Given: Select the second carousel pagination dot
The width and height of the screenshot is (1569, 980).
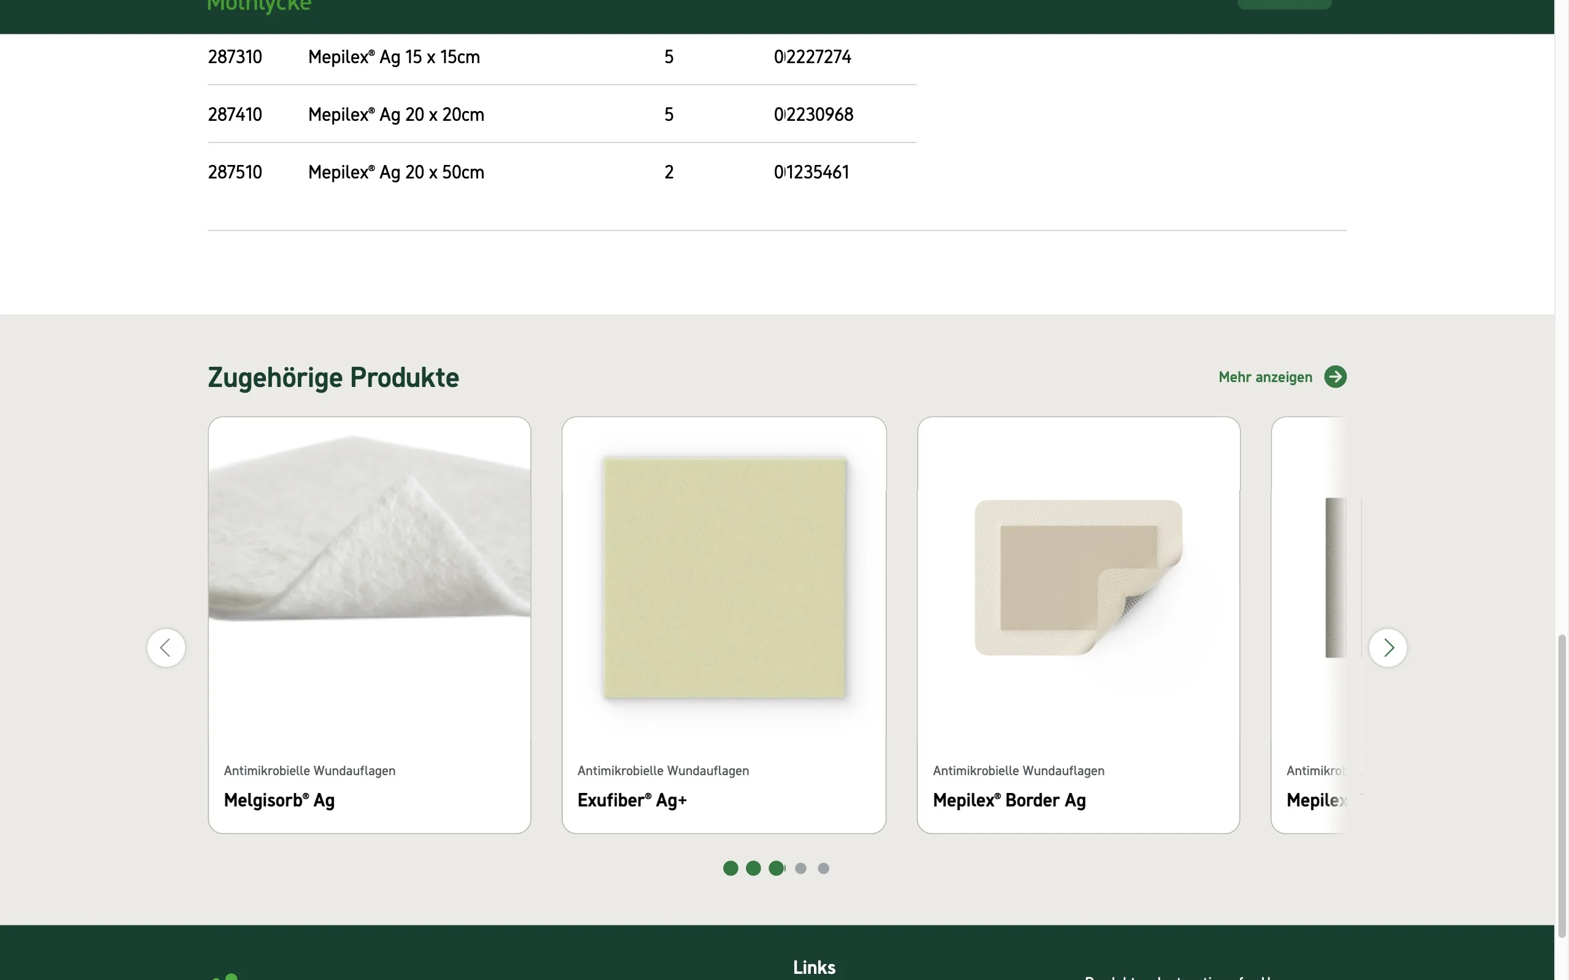Looking at the screenshot, I should click(x=753, y=868).
